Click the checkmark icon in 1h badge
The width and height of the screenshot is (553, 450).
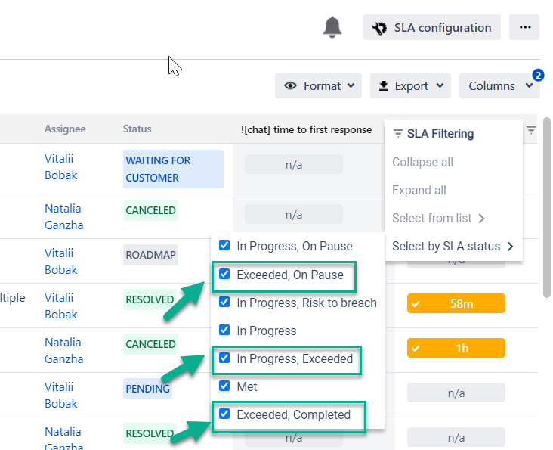(416, 349)
